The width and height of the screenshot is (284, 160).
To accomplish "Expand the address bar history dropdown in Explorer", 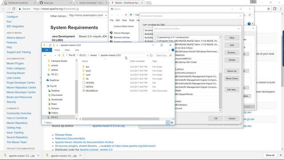I will click(148, 55).
